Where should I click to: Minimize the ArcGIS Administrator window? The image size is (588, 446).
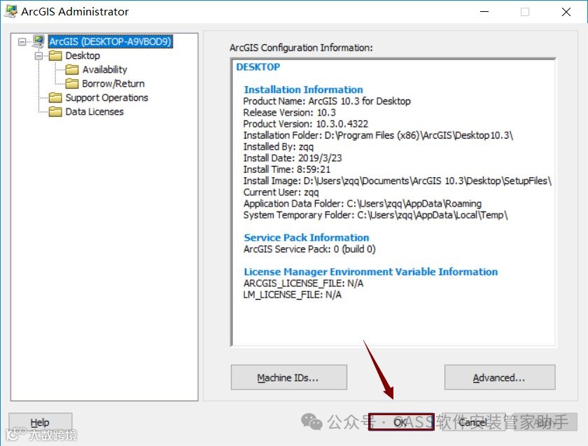coord(484,12)
